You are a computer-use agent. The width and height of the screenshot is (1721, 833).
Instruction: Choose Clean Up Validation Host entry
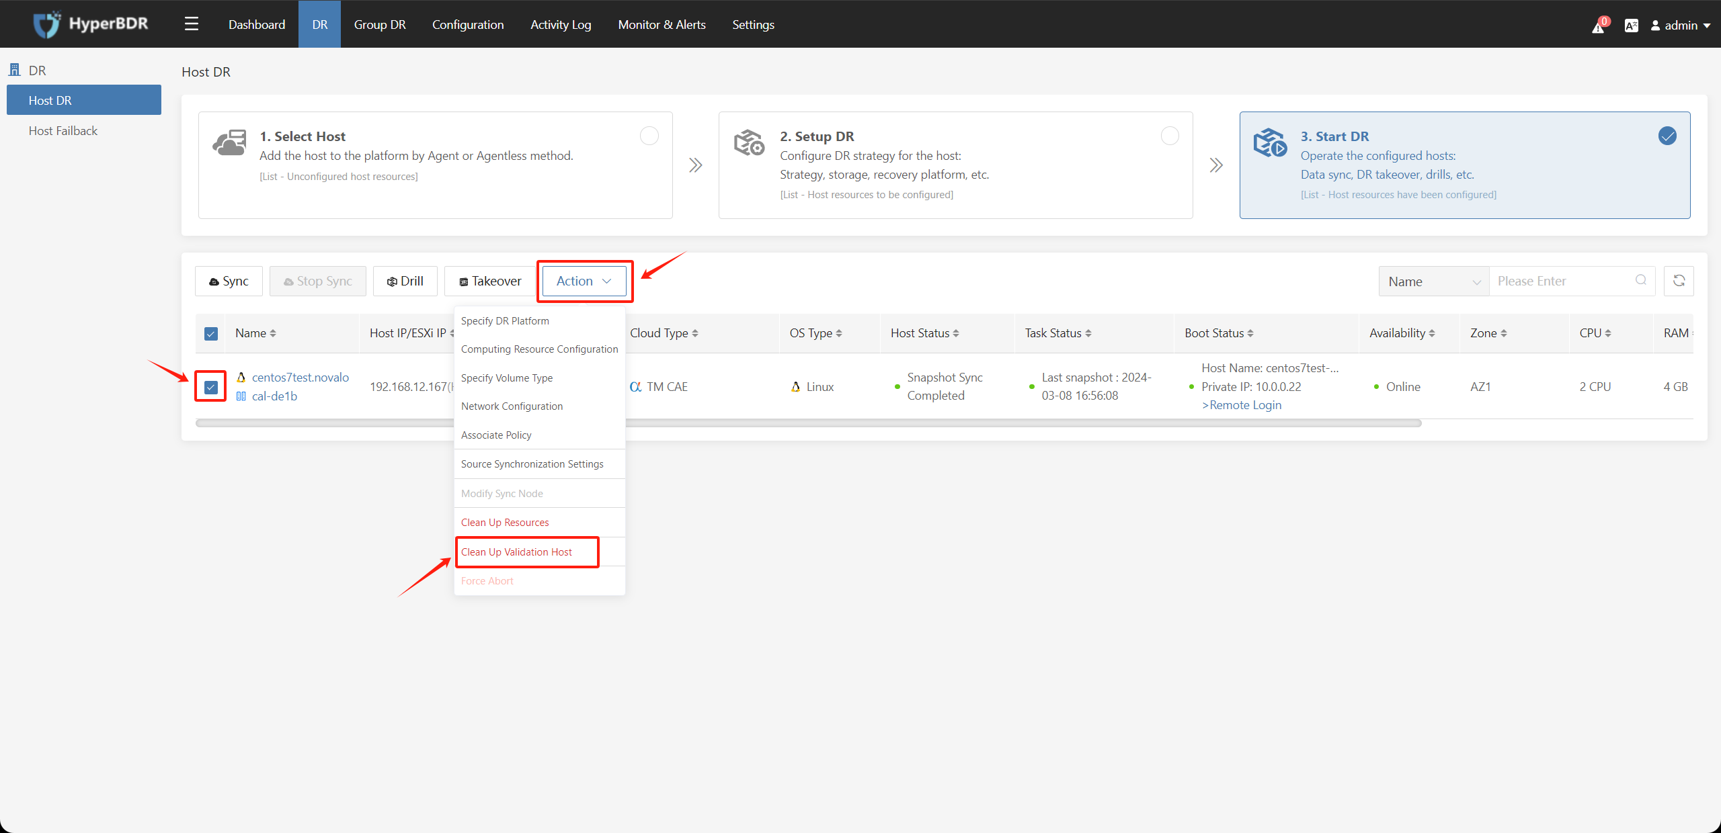click(x=540, y=552)
